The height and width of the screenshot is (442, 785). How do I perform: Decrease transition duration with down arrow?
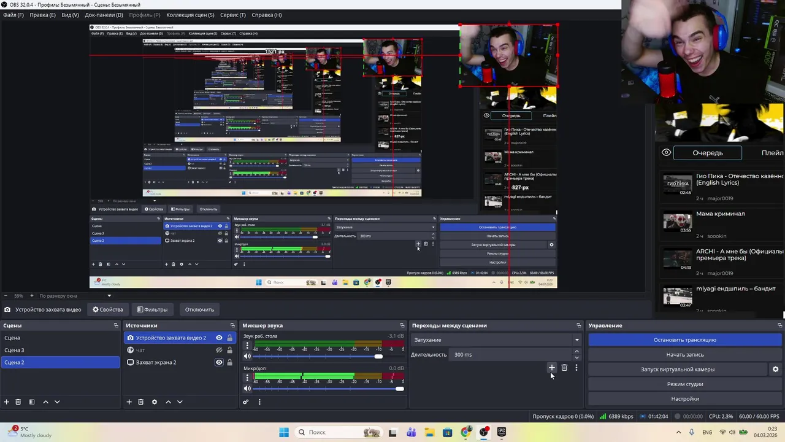coord(576,357)
